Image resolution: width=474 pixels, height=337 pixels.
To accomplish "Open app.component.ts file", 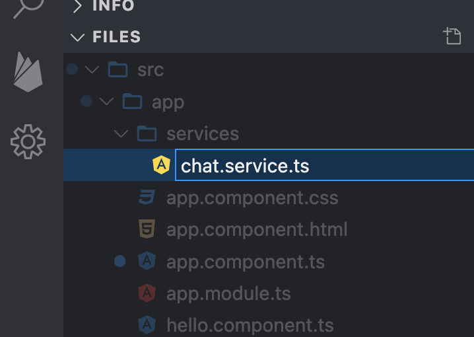I will pos(246,262).
